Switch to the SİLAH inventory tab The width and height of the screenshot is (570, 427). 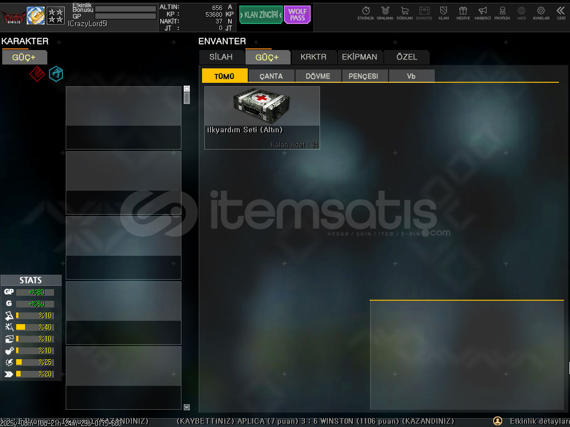[221, 57]
